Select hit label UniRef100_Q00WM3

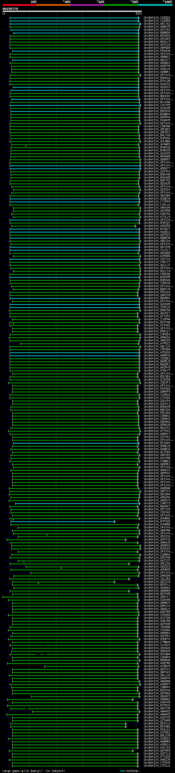[157, 144]
